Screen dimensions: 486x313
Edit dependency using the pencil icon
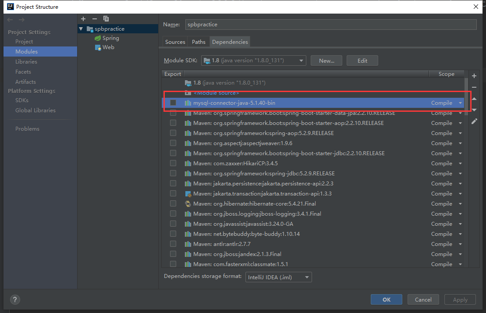(x=474, y=121)
